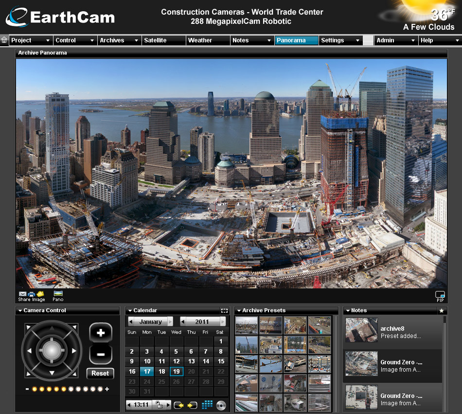Image resolution: width=462 pixels, height=414 pixels.
Task: Set level to the last white dot
Action: tap(100, 389)
